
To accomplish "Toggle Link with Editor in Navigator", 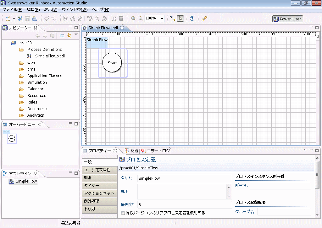I will tap(69, 36).
